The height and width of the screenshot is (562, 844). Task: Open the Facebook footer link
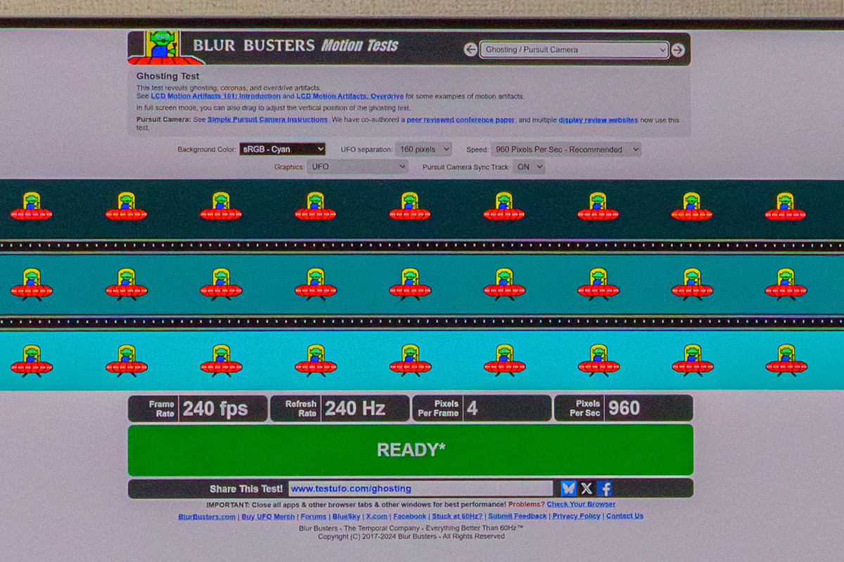(x=409, y=516)
